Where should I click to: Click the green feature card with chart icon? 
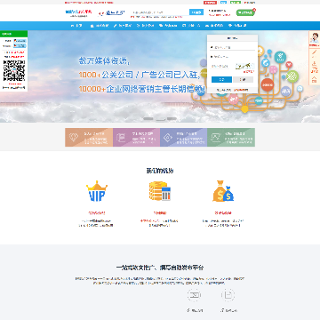coord(231,138)
